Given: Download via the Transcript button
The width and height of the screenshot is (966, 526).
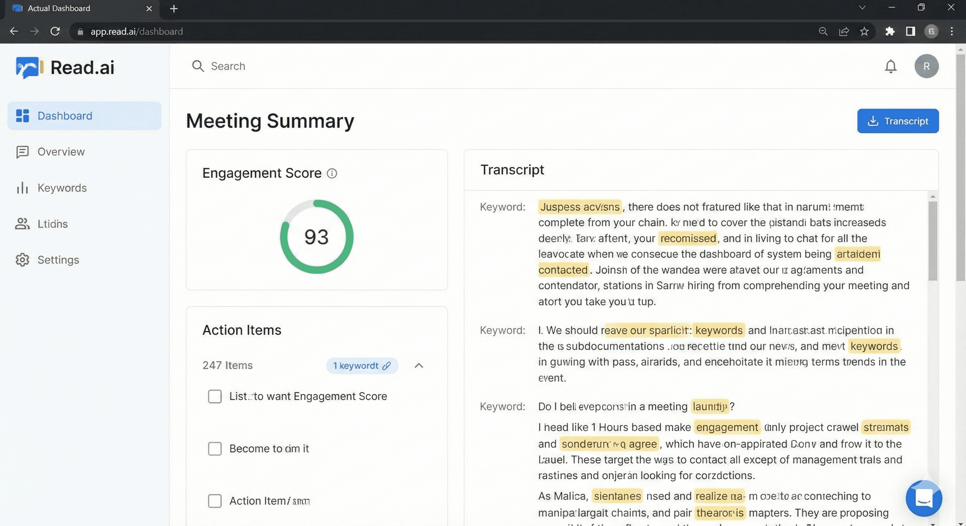Looking at the screenshot, I should [x=898, y=121].
